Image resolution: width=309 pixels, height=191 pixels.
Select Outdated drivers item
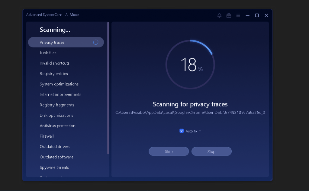[x=66, y=147]
